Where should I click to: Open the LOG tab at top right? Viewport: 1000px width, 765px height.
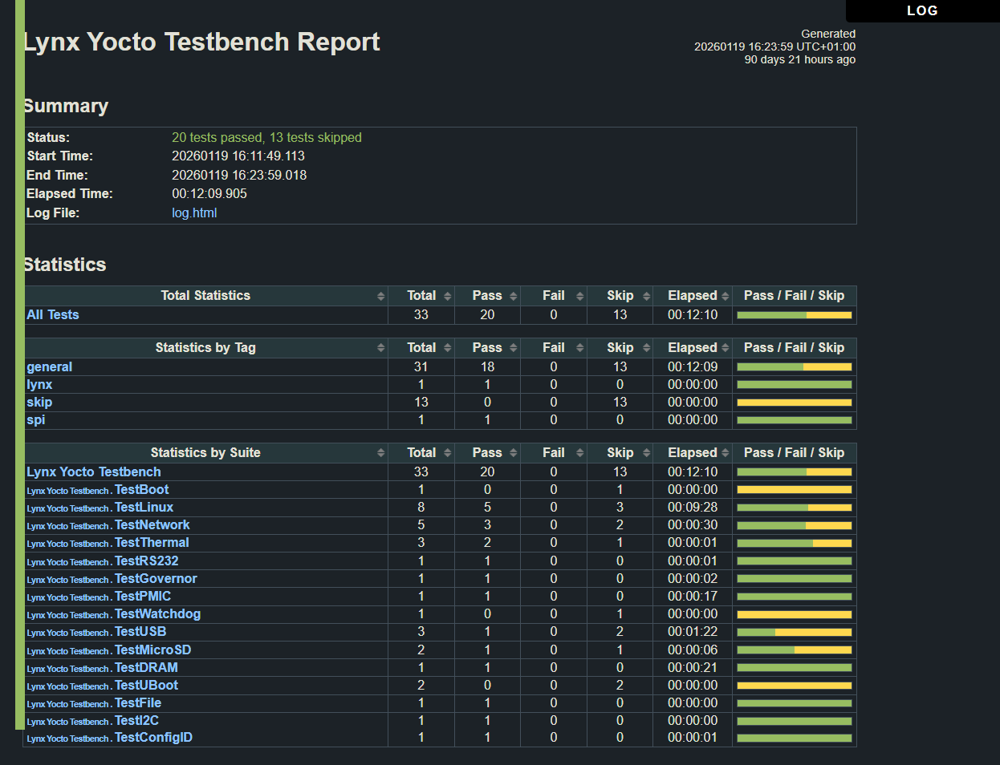click(x=921, y=10)
